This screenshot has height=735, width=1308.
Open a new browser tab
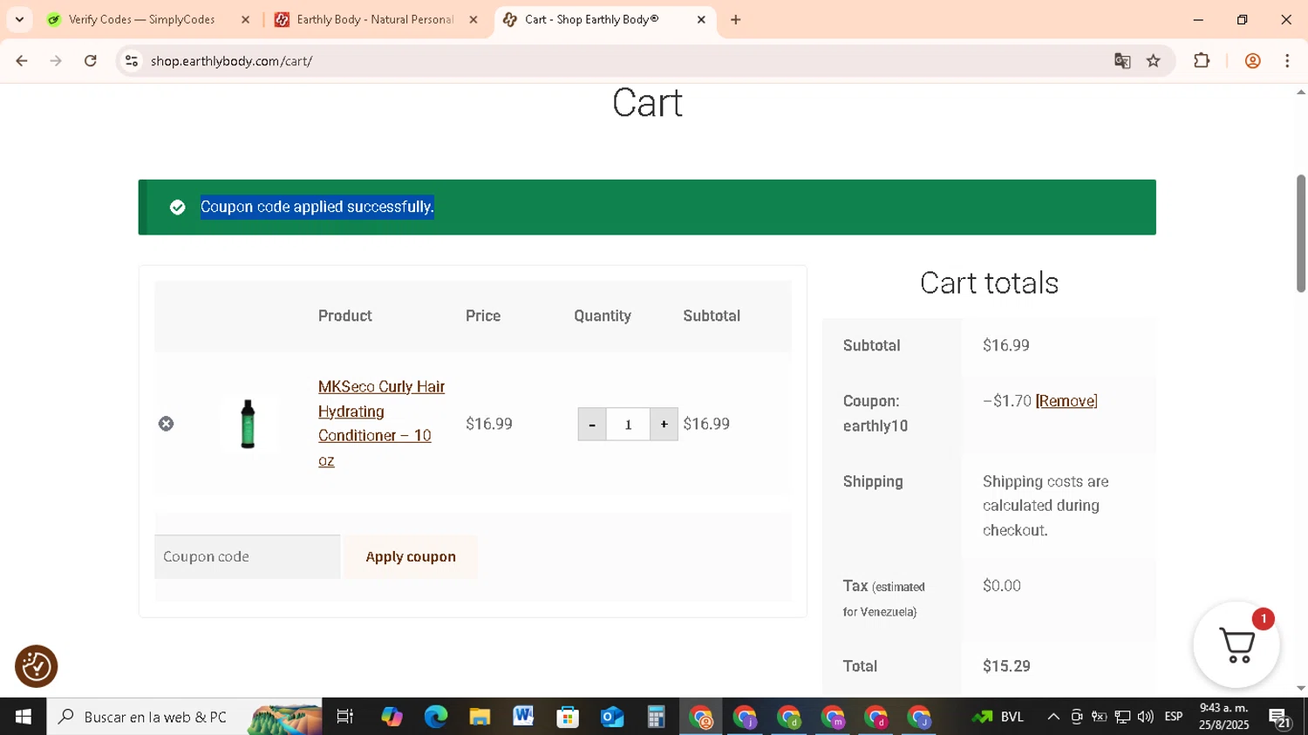(736, 19)
